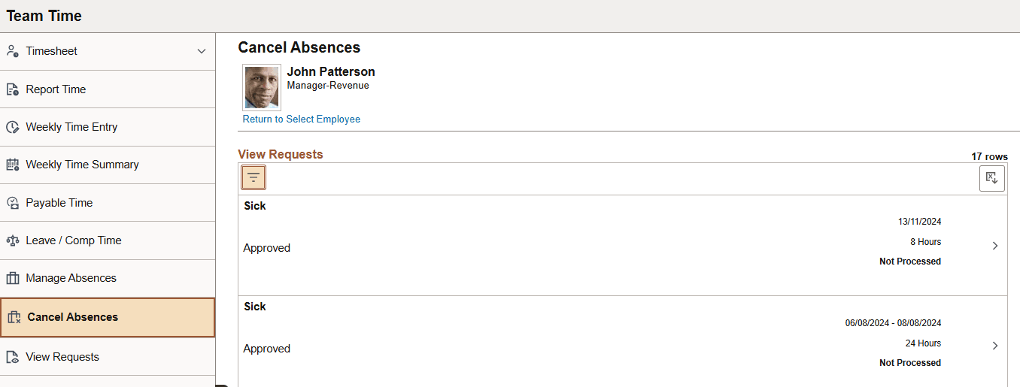Expand the Timesheet menu chevron
This screenshot has height=387, width=1020.
(201, 51)
